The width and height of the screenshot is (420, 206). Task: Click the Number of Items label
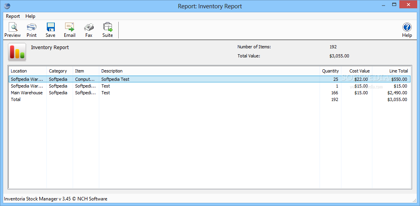coord(254,47)
